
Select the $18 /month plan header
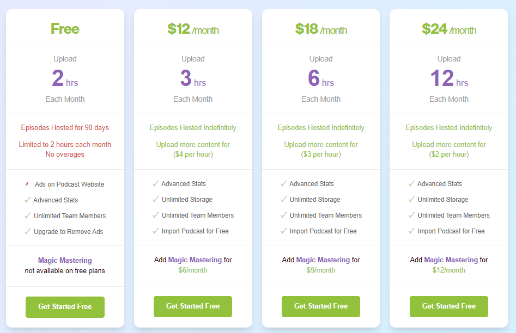[x=320, y=28]
